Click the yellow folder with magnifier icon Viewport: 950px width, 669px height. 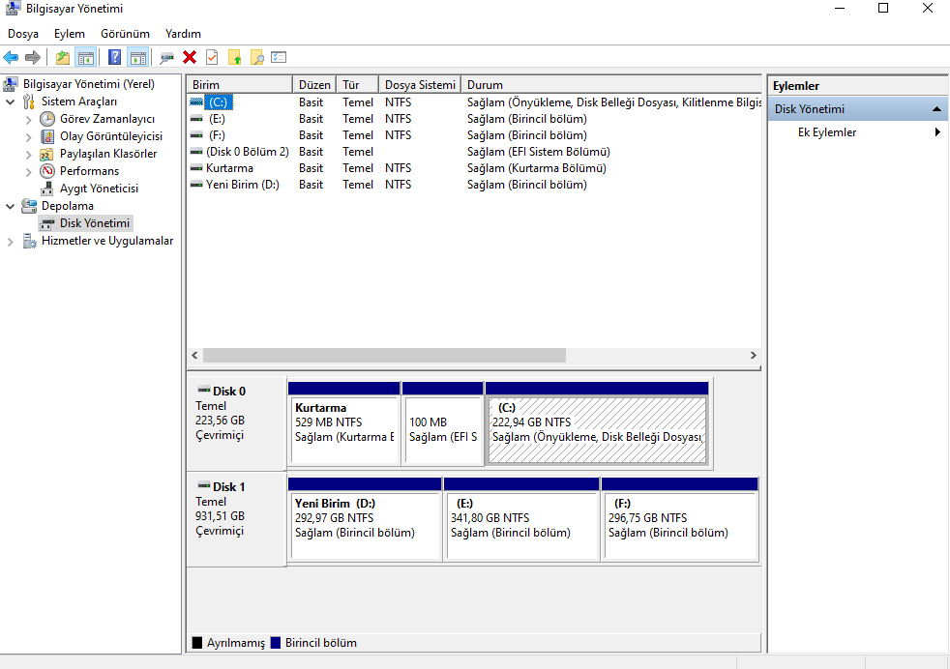pos(257,57)
